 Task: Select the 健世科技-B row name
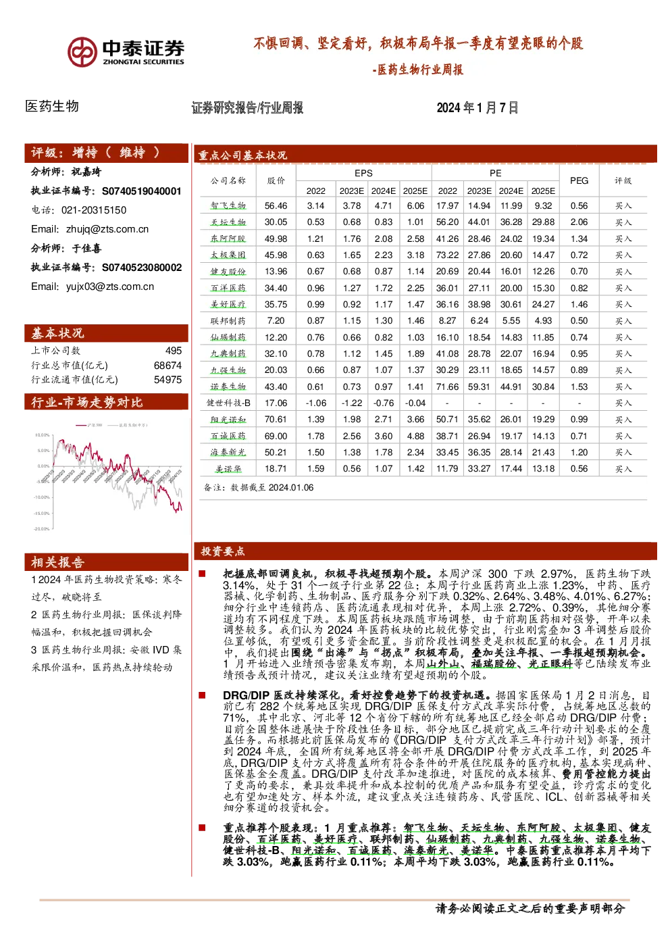(x=228, y=403)
